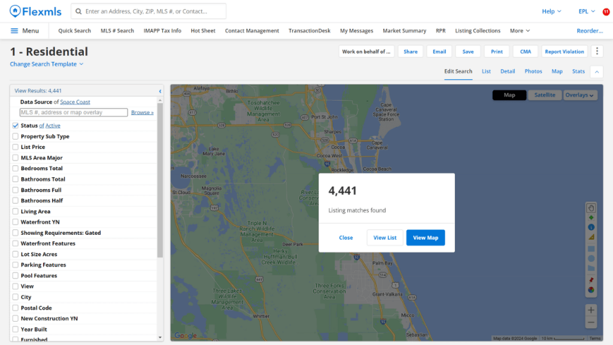Viewport: 613px width, 345px height.
Task: Open the info tool on the map toolbar
Action: [591, 228]
